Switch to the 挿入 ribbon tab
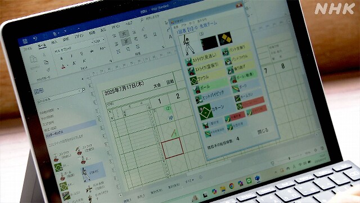Viewport: 360px width, 203px height. (54, 42)
